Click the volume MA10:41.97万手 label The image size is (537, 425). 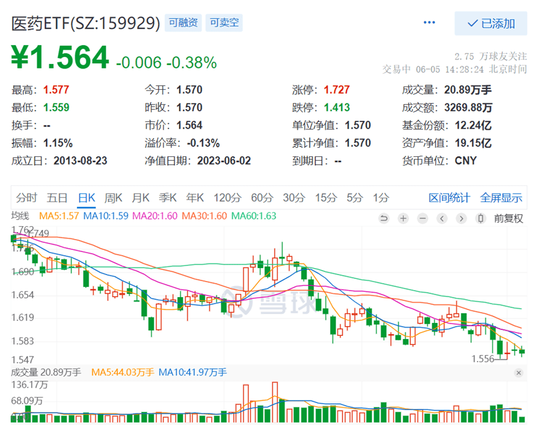click(193, 372)
